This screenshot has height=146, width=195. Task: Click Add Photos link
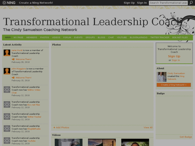[61, 128]
